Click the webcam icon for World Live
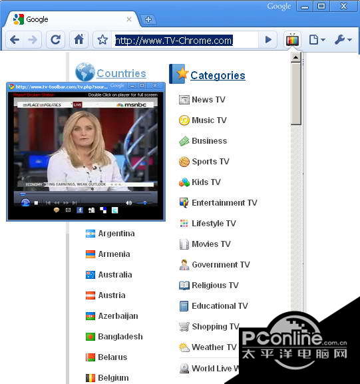 click(x=184, y=368)
